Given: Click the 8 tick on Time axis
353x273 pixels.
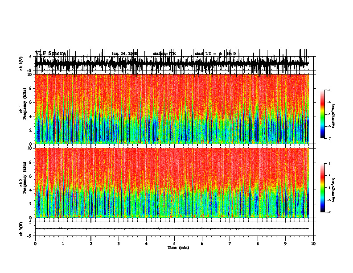Looking at the screenshot, I should (x=258, y=244).
